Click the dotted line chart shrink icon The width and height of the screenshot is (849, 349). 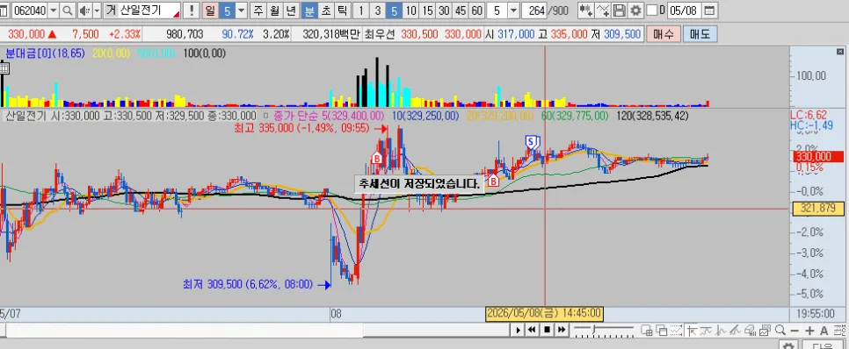click(x=676, y=330)
